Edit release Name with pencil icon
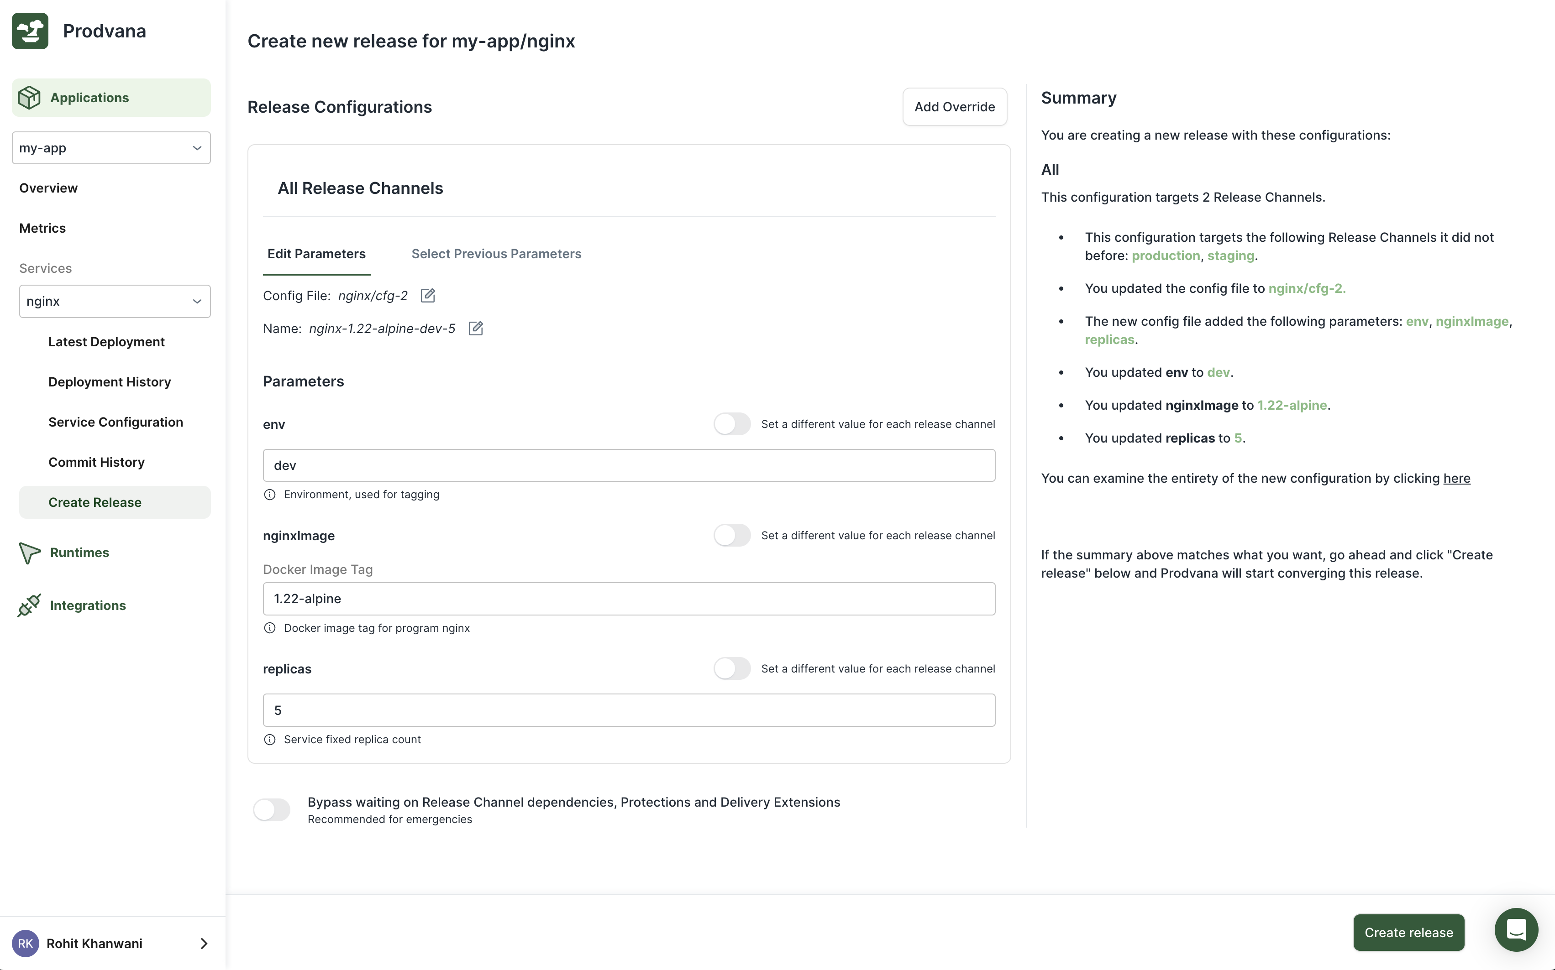This screenshot has width=1555, height=970. (476, 329)
